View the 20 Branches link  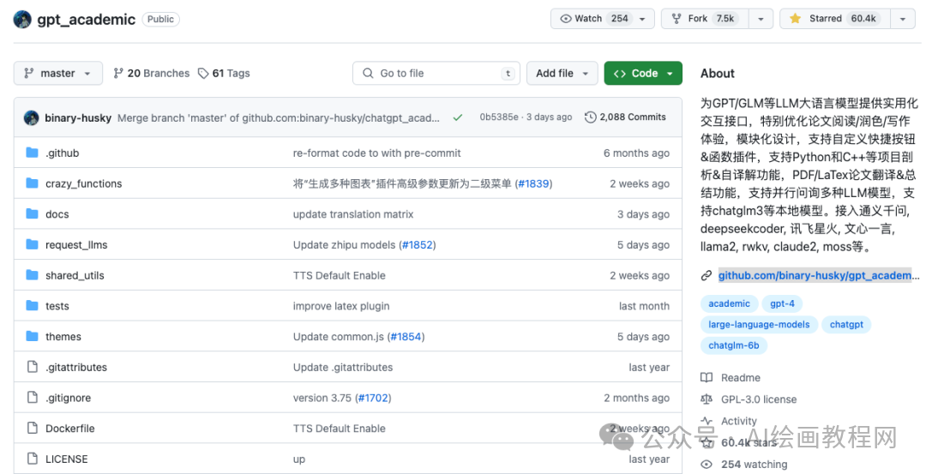[x=152, y=73]
